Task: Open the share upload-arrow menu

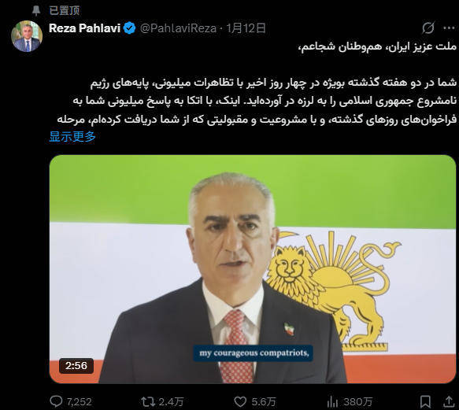Action: pyautogui.click(x=449, y=401)
